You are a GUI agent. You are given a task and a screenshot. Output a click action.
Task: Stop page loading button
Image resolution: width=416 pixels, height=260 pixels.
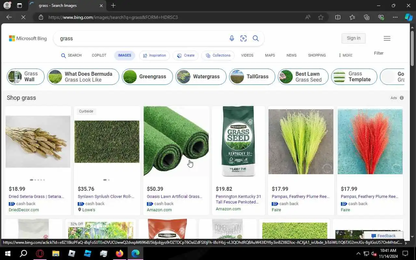23,17
